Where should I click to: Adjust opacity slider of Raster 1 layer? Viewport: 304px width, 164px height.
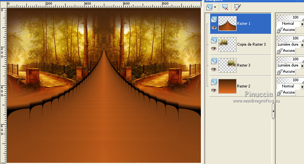click(290, 18)
